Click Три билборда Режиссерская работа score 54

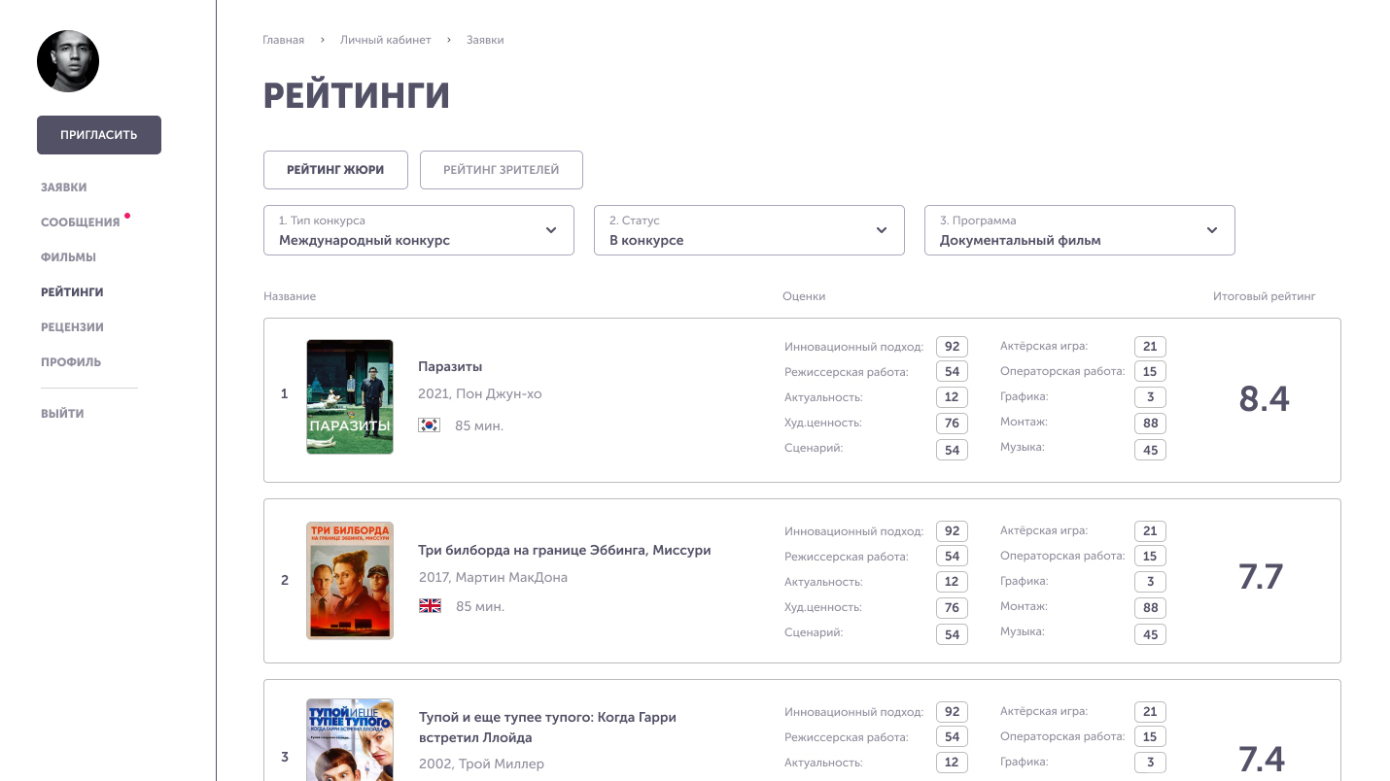point(952,557)
